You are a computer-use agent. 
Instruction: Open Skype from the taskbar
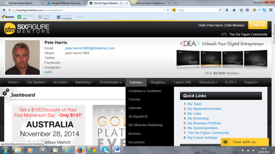tap(105, 150)
